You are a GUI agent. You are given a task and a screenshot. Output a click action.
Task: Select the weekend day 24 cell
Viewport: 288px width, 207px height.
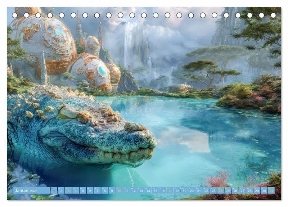click(221, 191)
